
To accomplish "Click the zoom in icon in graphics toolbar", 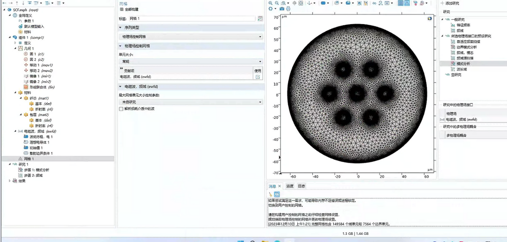I will [x=271, y=3].
